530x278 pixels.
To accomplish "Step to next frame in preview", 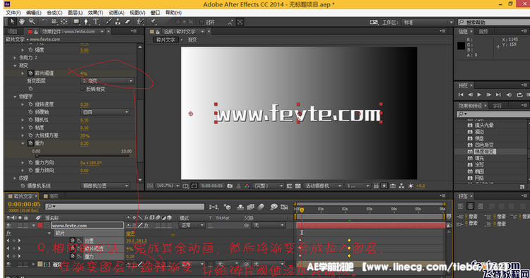I will [488, 95].
